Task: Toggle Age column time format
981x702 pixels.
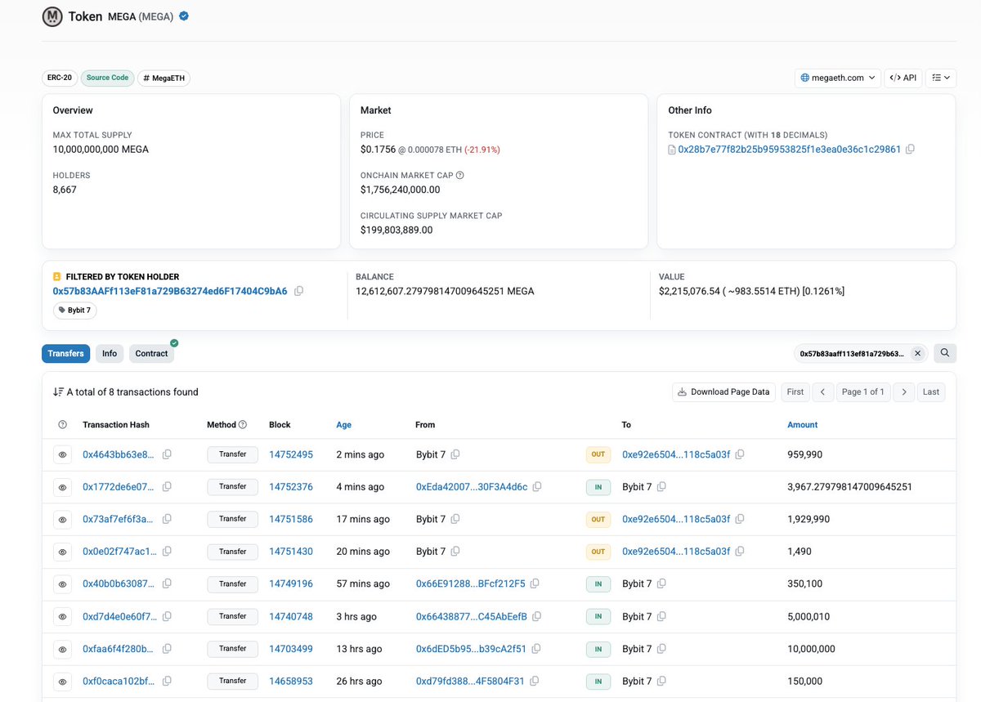Action: [343, 425]
